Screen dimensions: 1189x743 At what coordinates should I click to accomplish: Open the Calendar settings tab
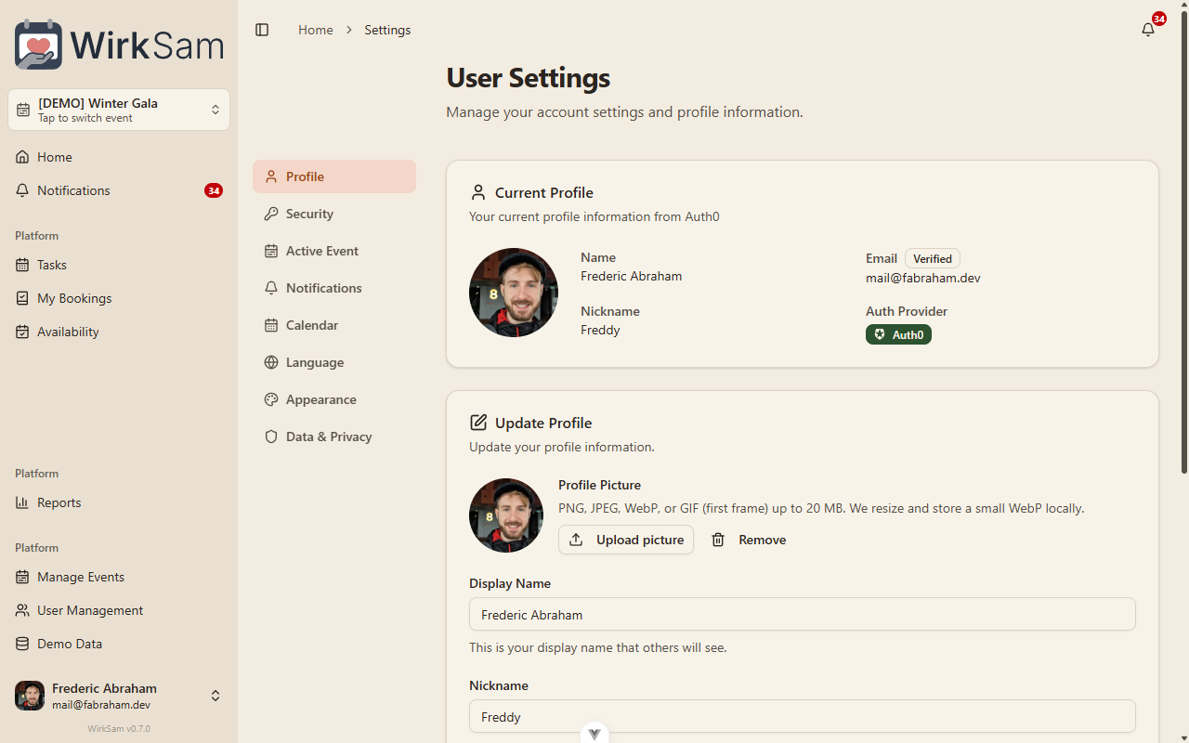tap(334, 325)
